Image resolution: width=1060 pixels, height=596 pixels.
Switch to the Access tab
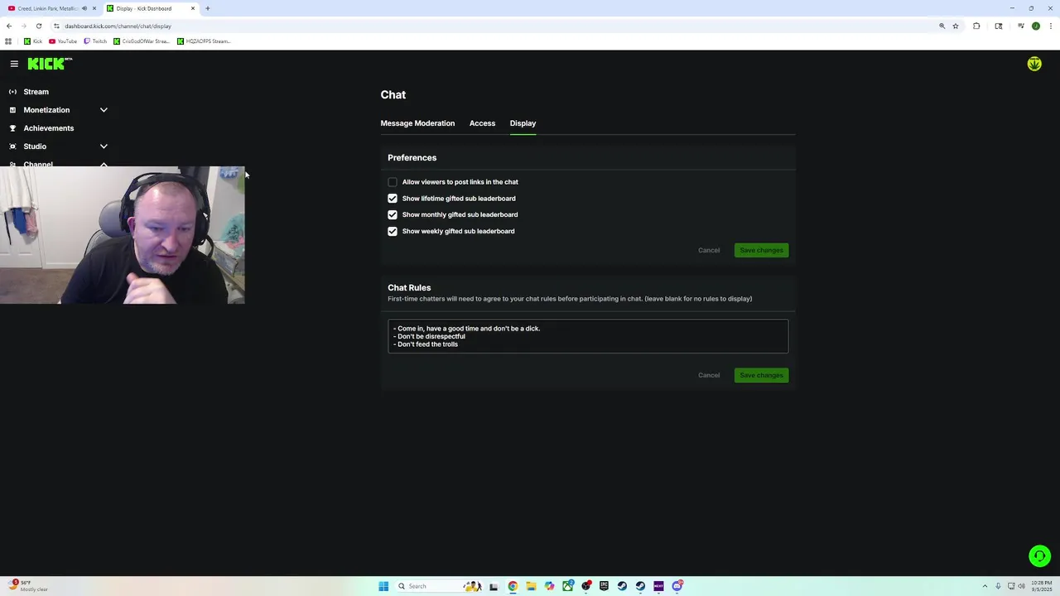point(482,123)
